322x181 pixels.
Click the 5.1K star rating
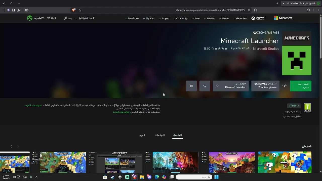point(216,49)
